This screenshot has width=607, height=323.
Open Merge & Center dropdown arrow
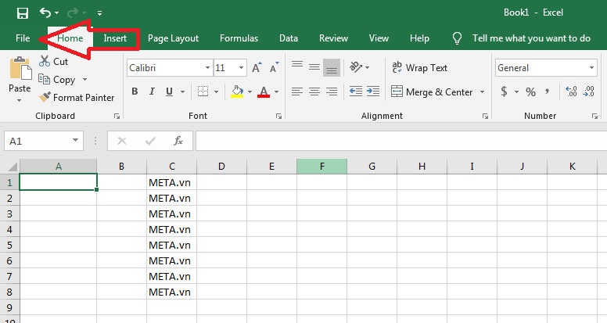[482, 92]
